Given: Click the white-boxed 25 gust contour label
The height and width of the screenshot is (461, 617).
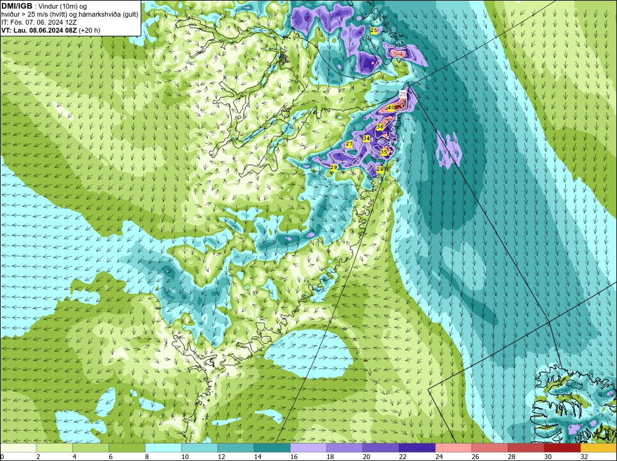Looking at the screenshot, I should [403, 94].
